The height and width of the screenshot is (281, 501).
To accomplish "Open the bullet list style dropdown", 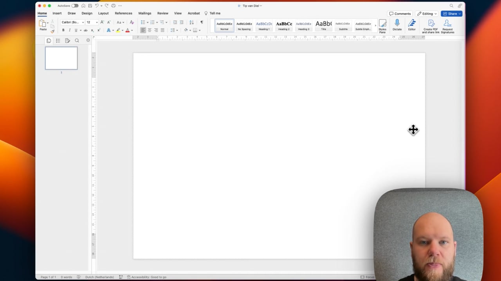I will tap(147, 22).
